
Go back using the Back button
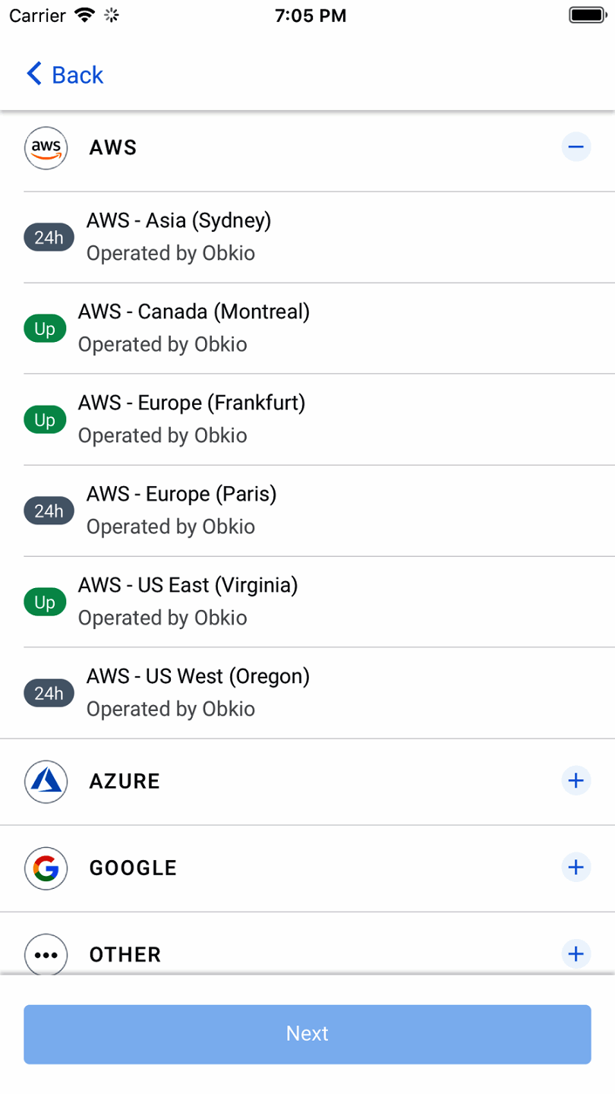pos(65,74)
